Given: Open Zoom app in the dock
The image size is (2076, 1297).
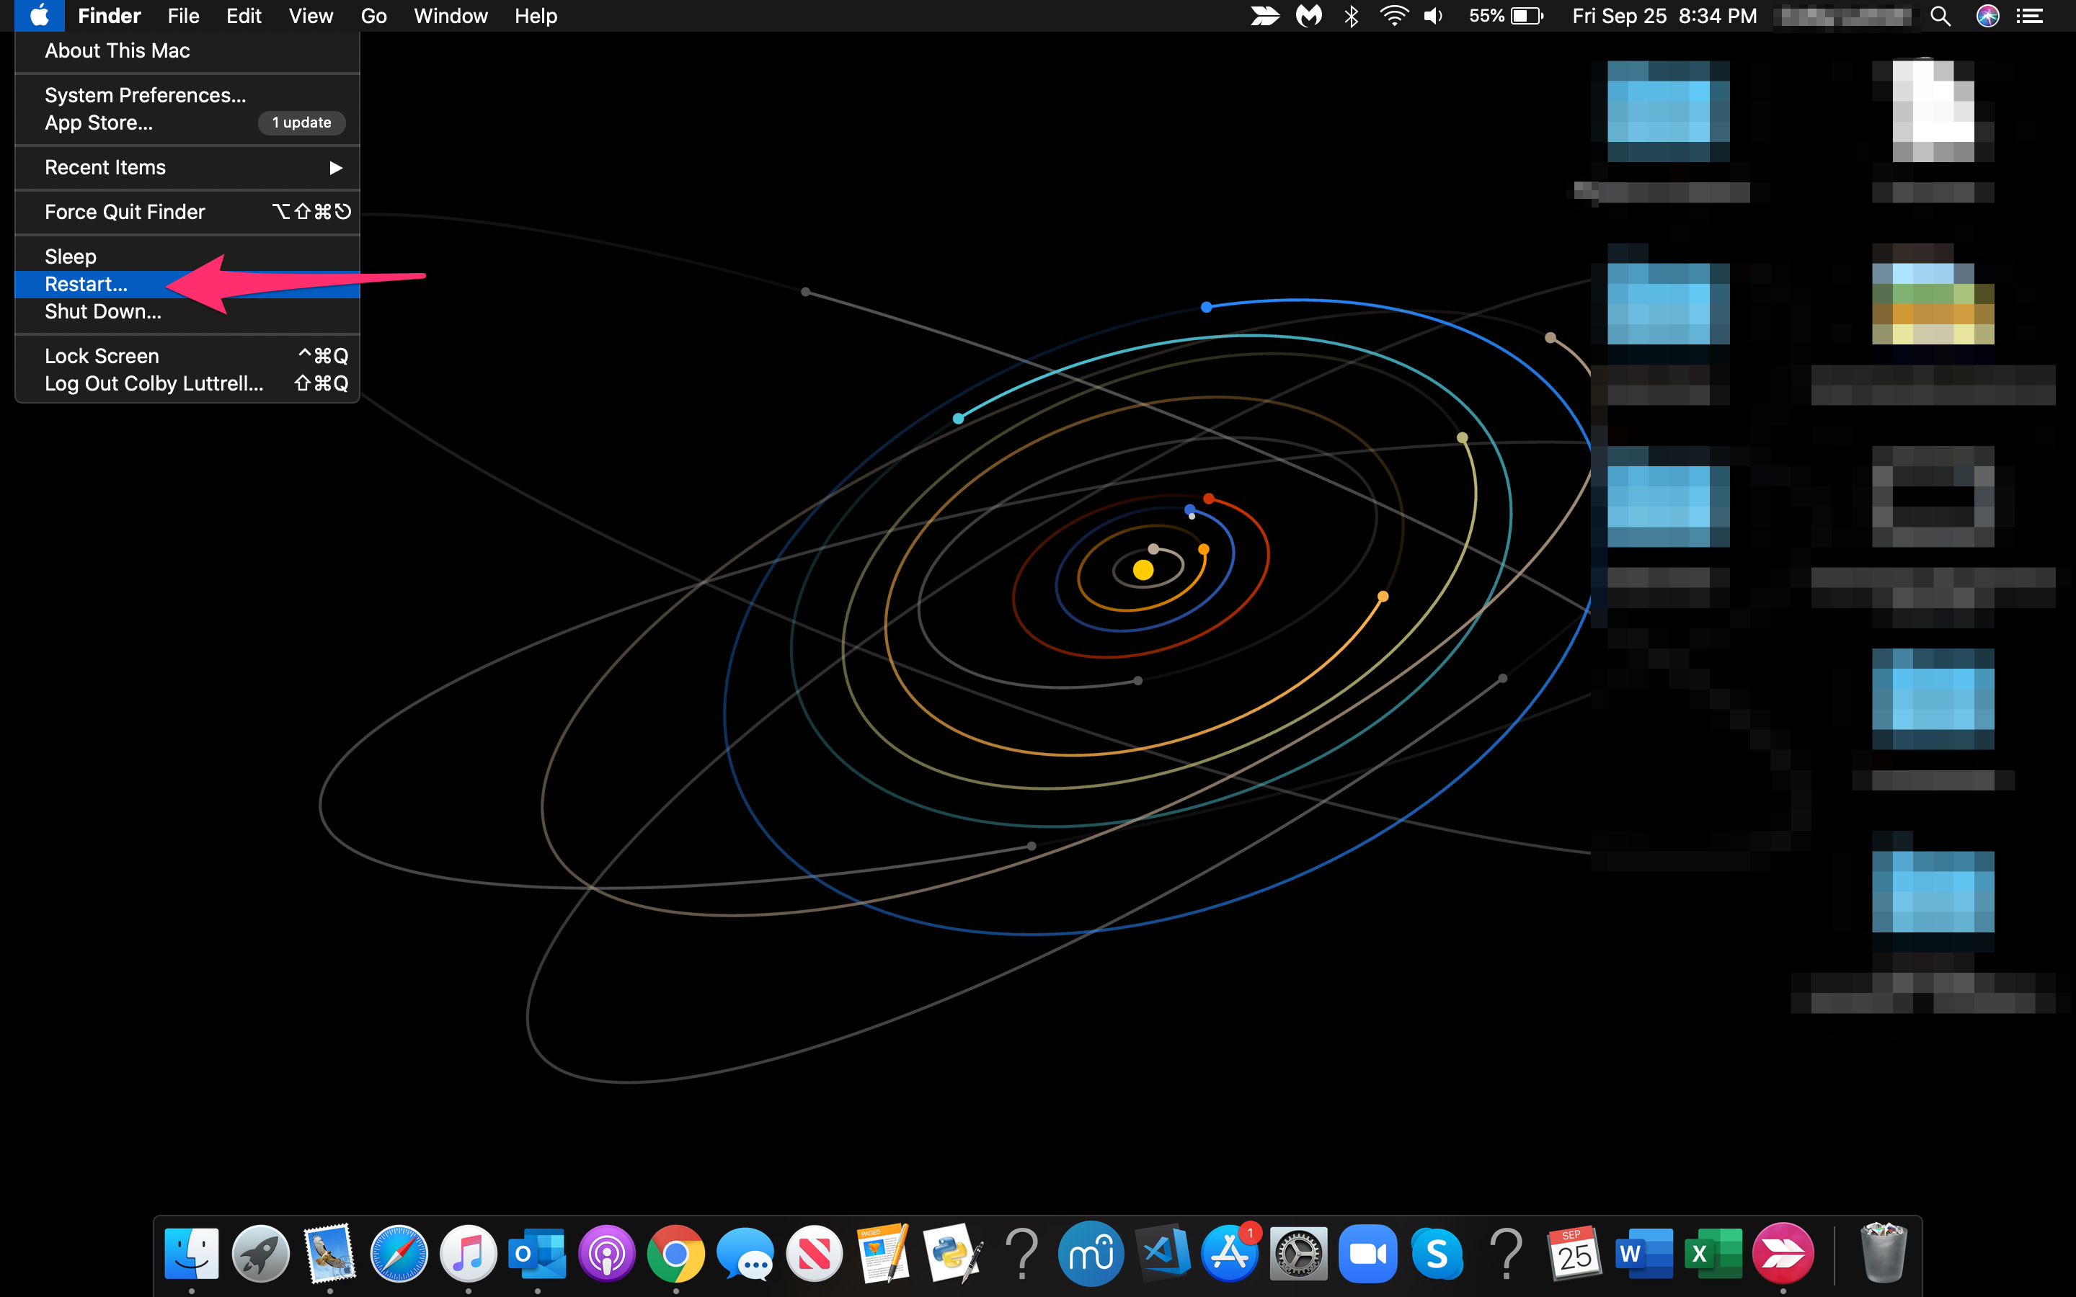Looking at the screenshot, I should tap(1367, 1253).
